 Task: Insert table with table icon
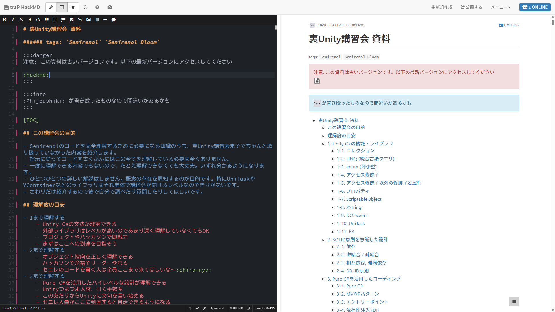pos(97,20)
